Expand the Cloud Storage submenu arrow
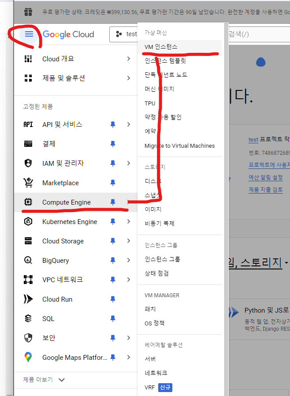Viewport: 290px width, 396px height. click(129, 241)
